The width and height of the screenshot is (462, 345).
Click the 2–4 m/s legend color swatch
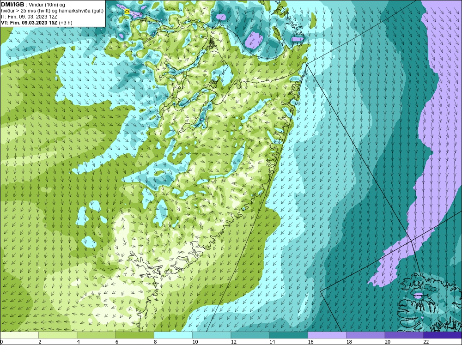coord(58,335)
